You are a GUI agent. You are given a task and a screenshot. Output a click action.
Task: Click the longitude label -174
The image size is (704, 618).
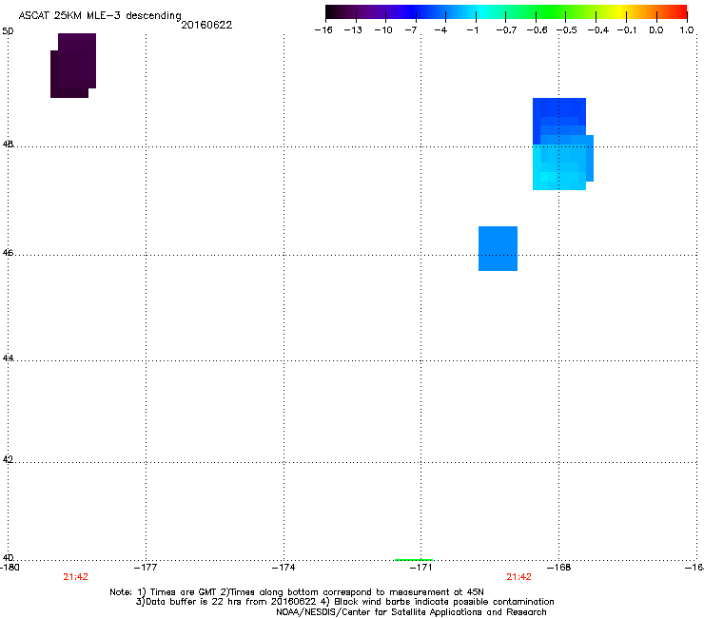coord(284,568)
